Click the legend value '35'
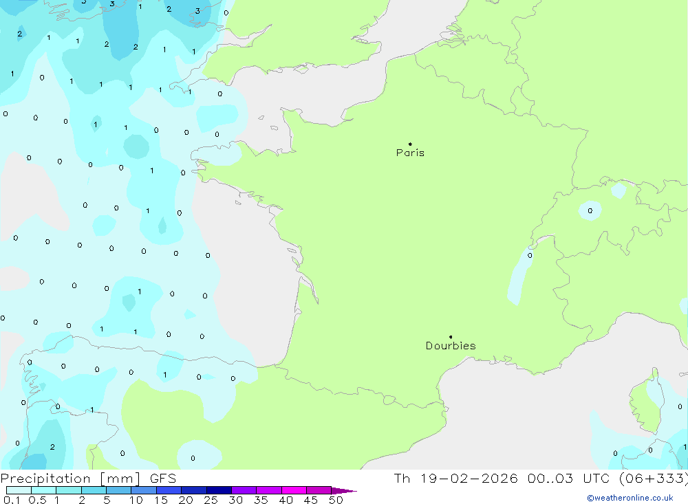 point(261,500)
